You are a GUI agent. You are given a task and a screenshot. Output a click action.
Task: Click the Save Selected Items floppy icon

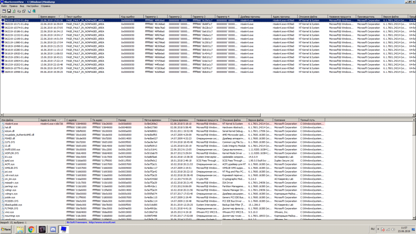click(9, 11)
